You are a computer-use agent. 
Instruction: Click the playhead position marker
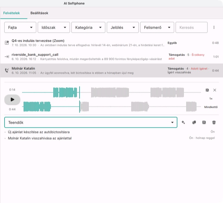coord(79,100)
